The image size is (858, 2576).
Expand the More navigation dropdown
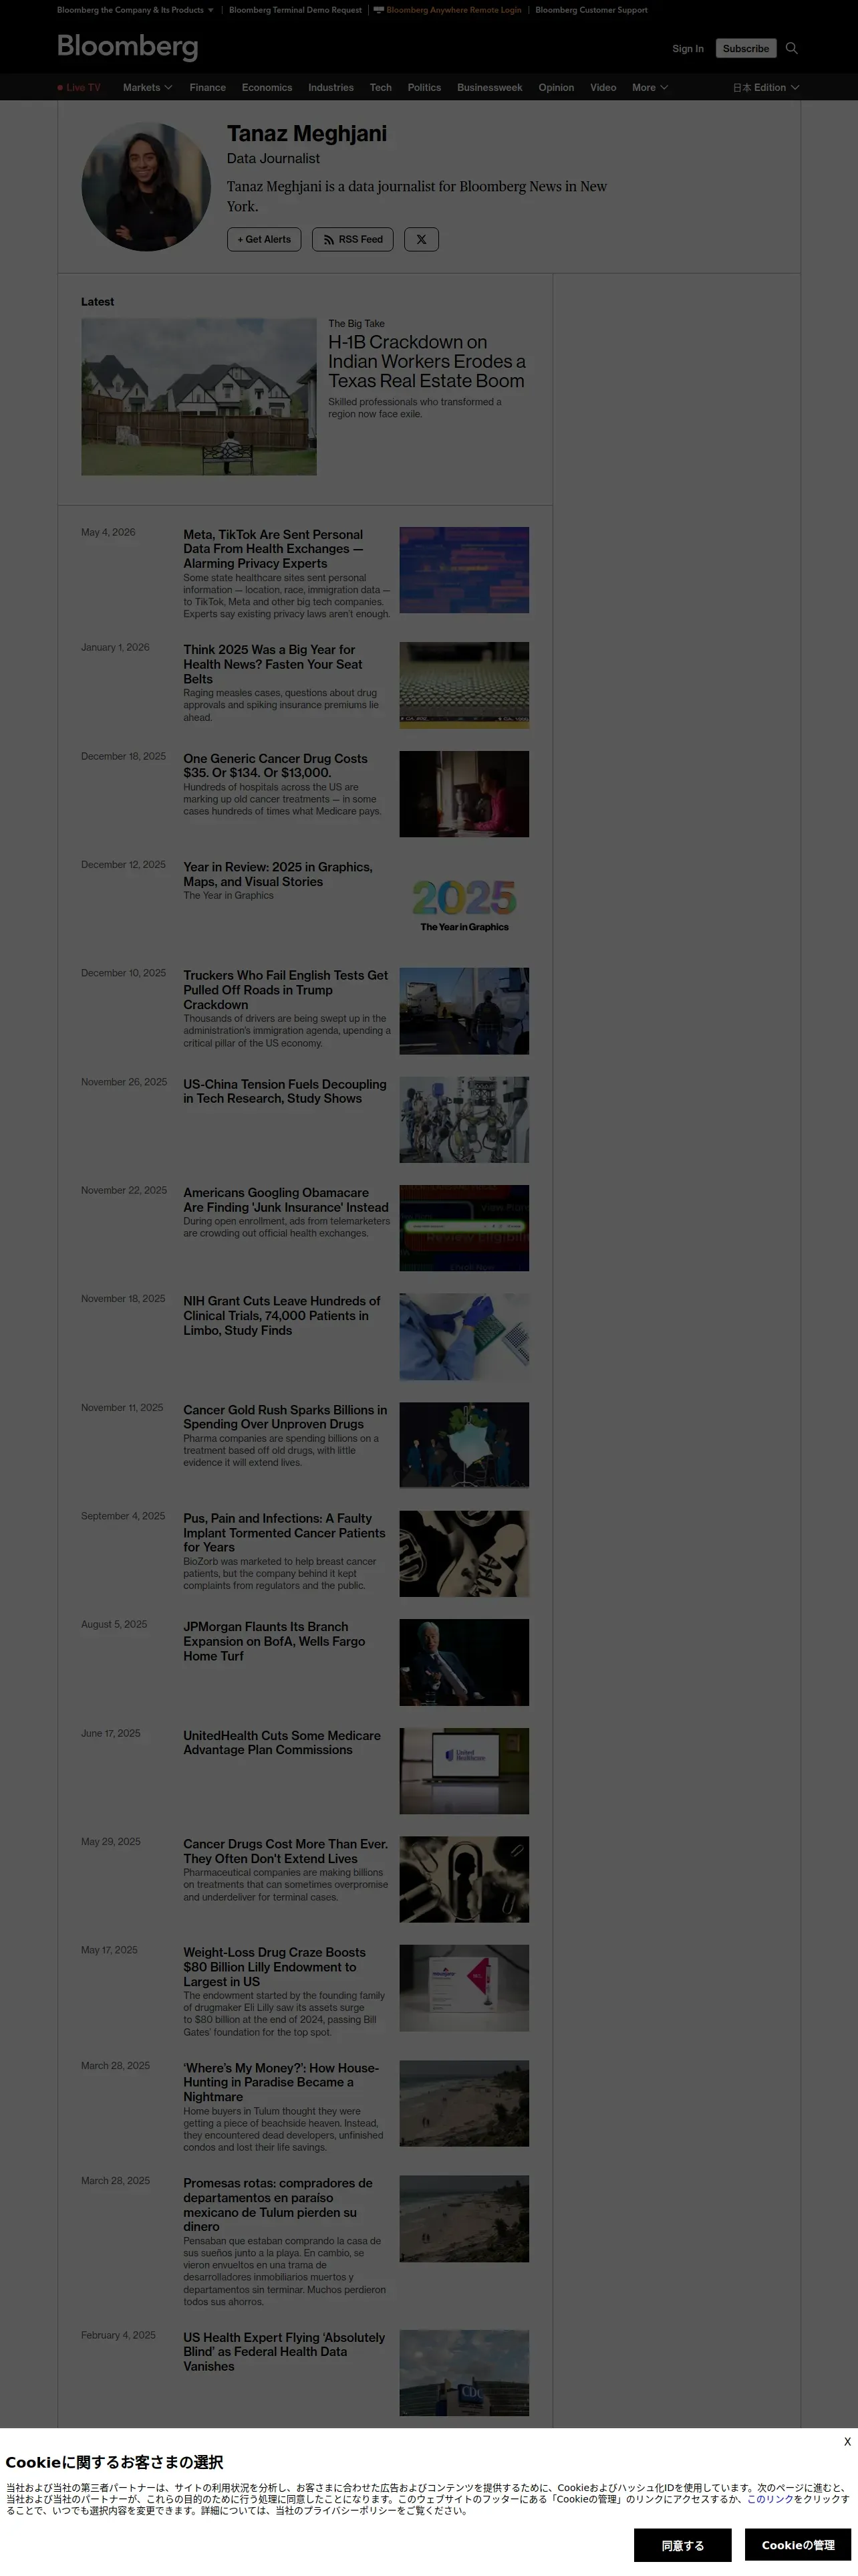tap(650, 87)
